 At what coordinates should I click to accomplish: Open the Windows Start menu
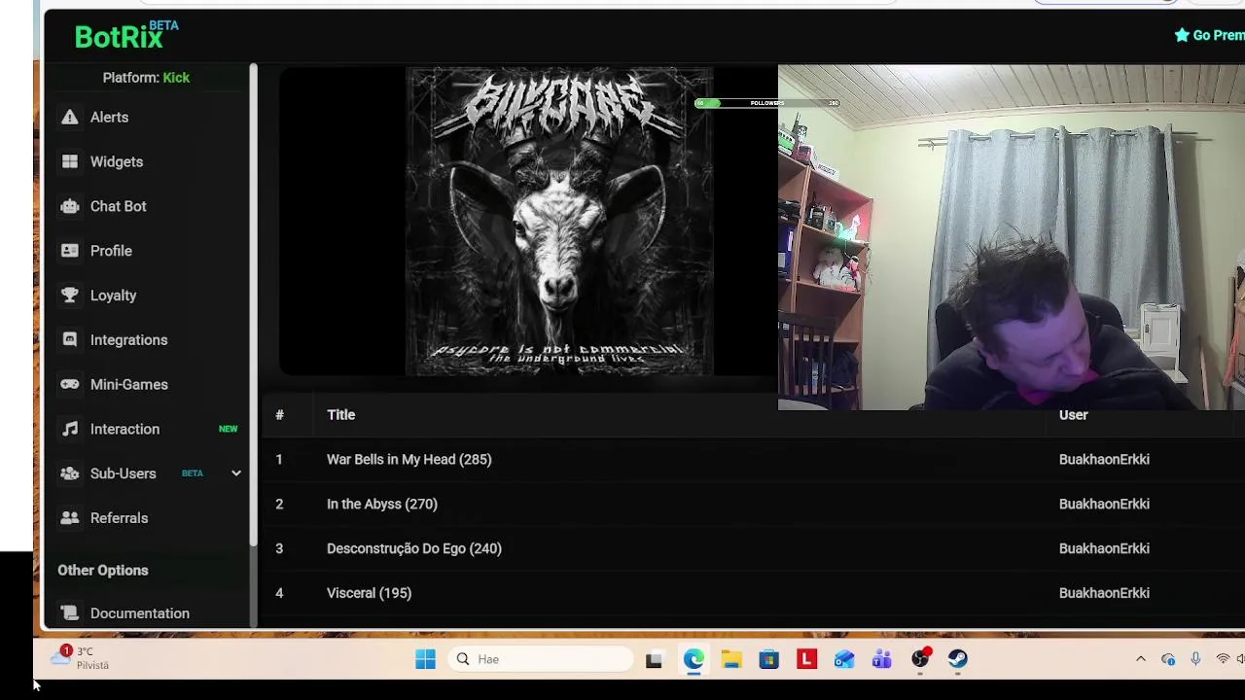[425, 659]
